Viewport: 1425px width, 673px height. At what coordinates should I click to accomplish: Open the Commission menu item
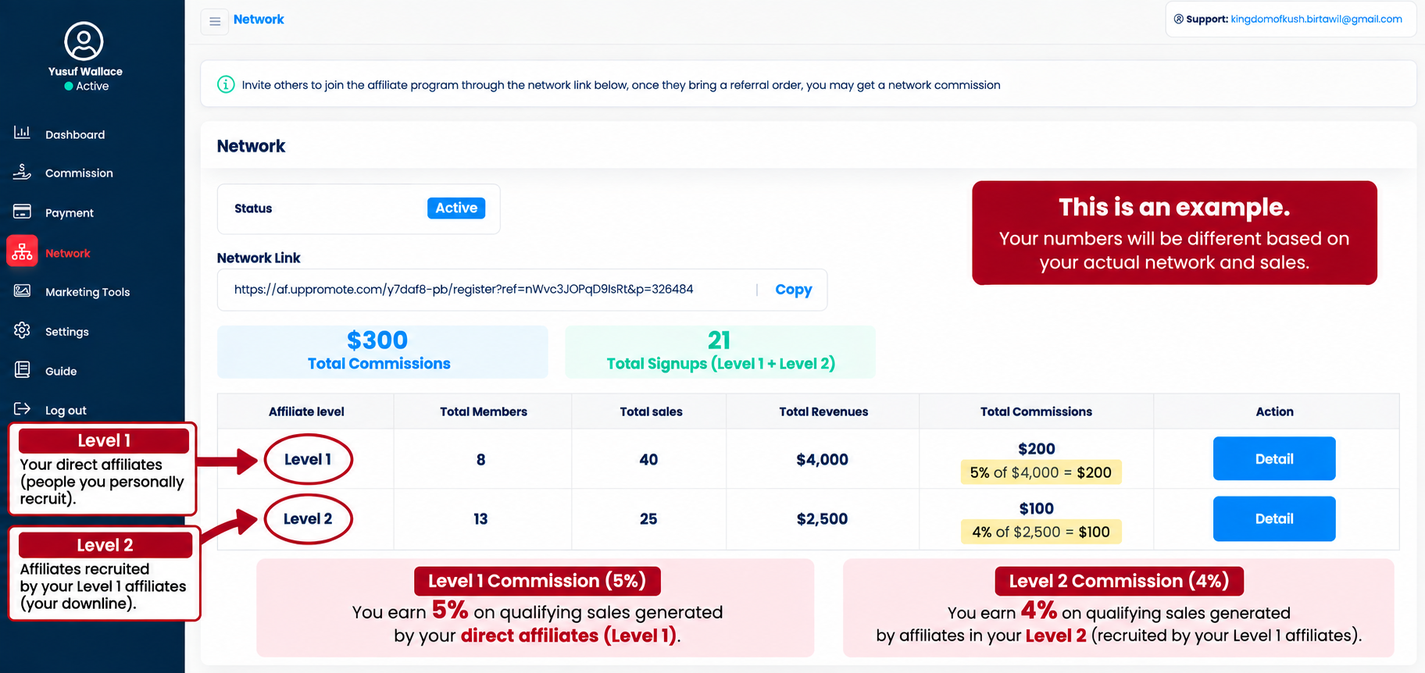click(79, 173)
